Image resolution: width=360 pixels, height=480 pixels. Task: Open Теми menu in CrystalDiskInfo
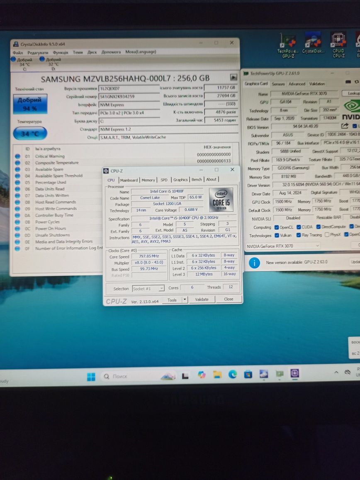[78, 52]
